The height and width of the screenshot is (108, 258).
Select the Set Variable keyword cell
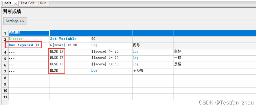[70, 39]
